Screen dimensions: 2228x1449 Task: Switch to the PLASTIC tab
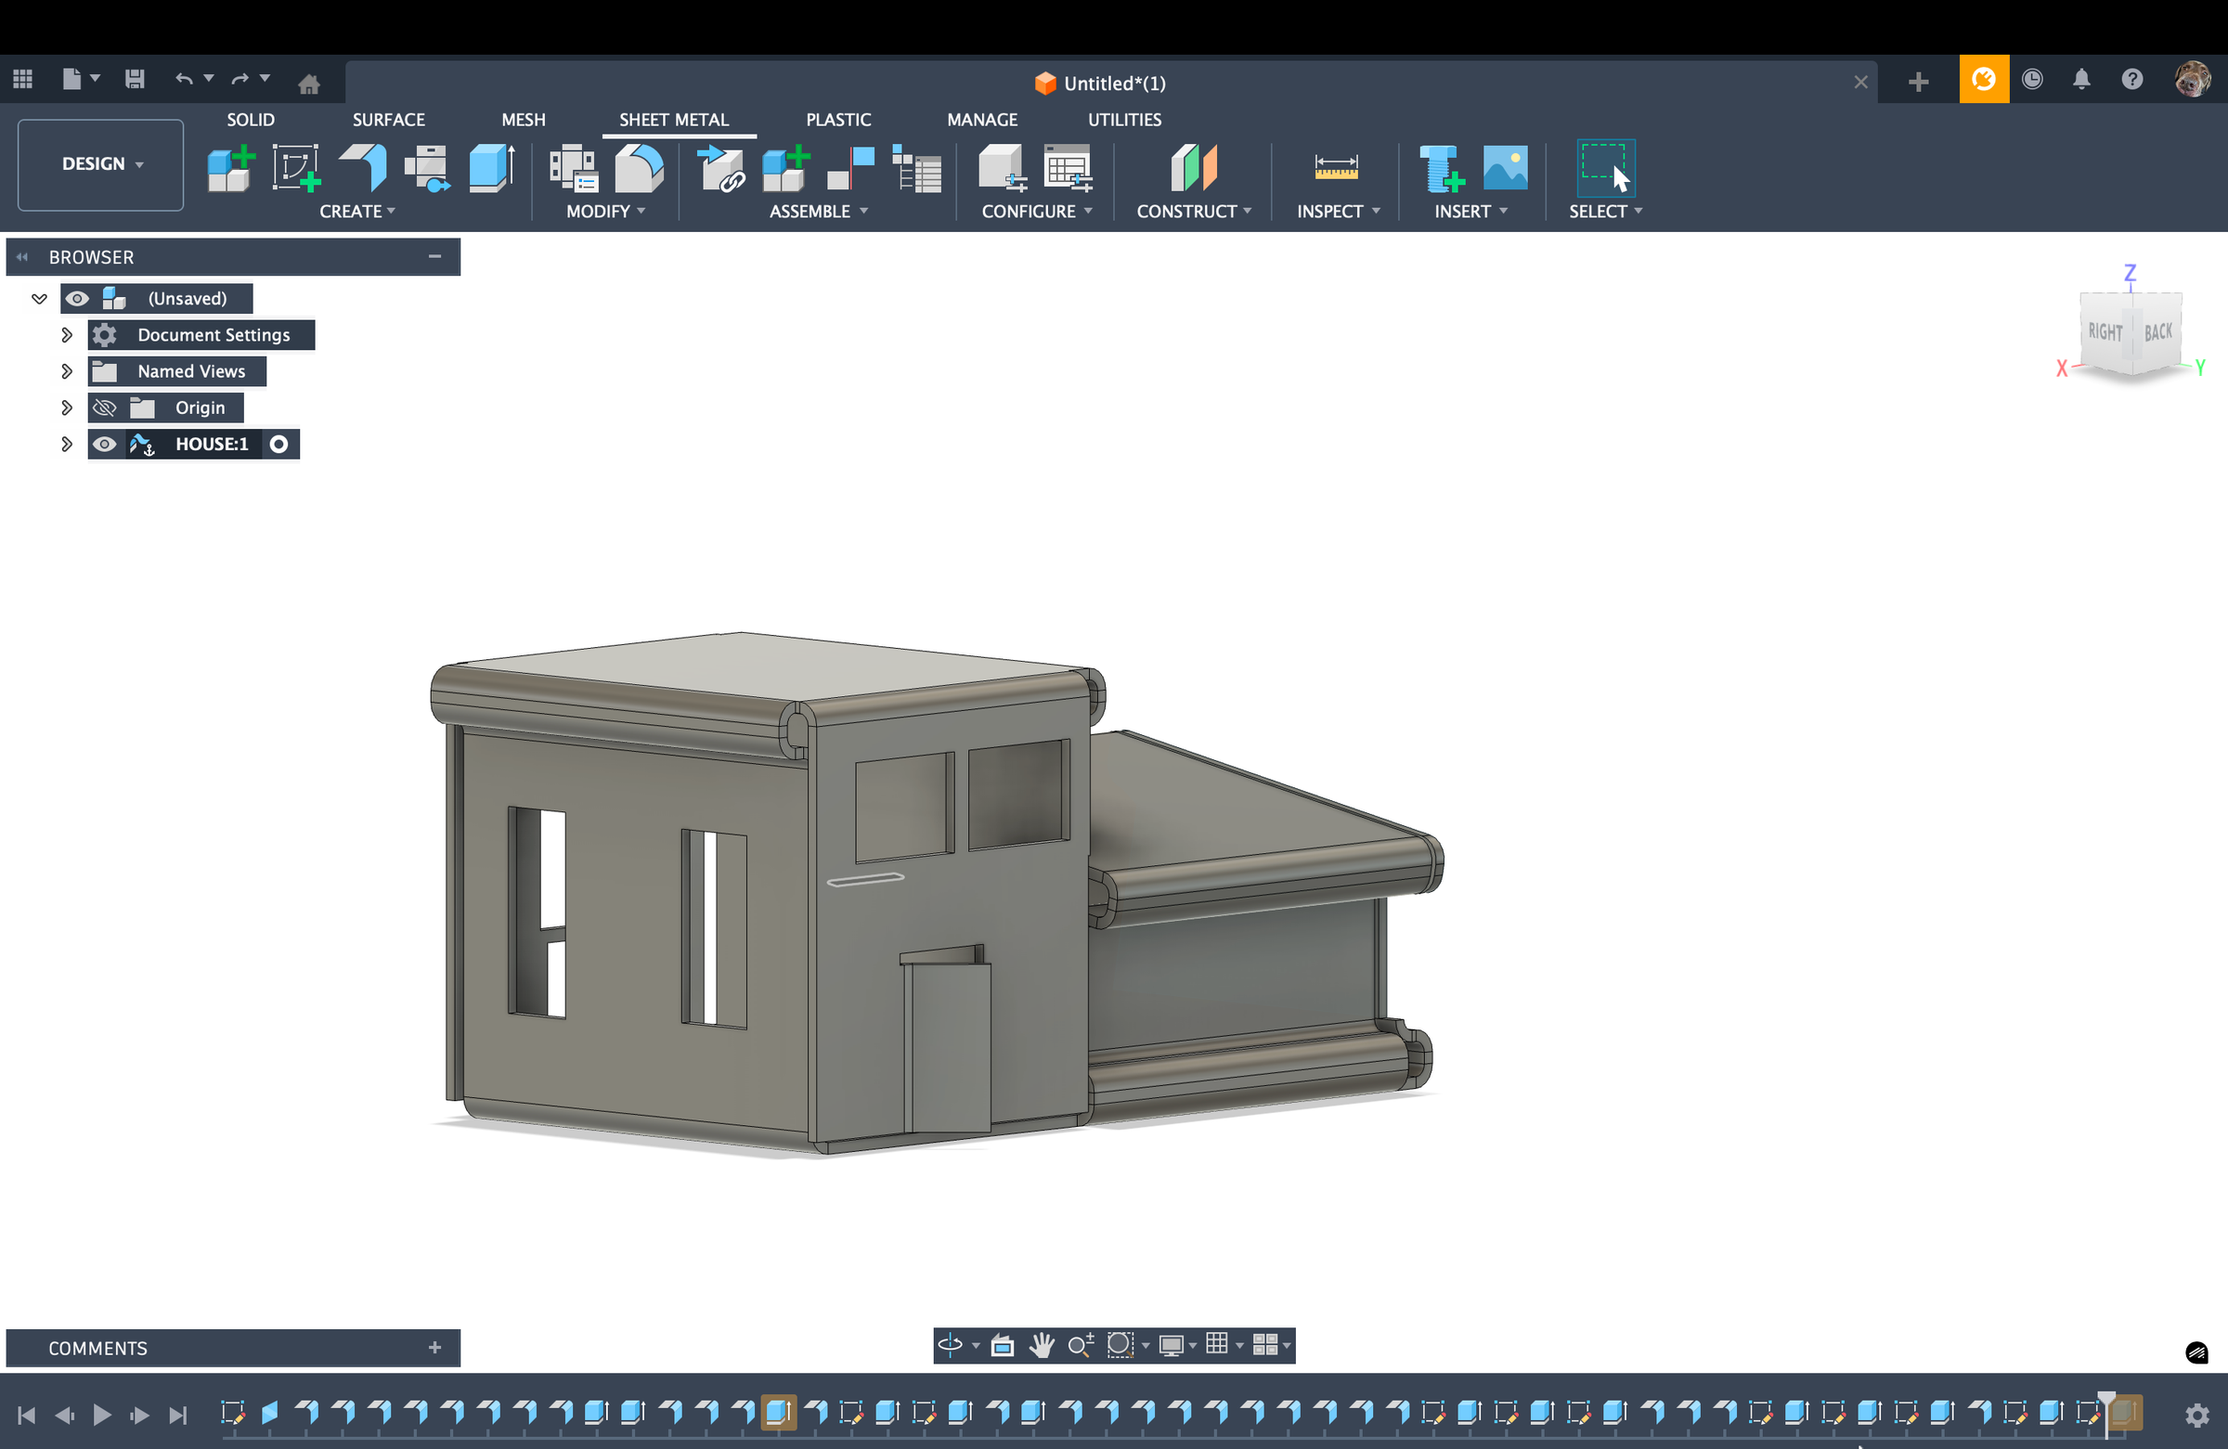[838, 120]
